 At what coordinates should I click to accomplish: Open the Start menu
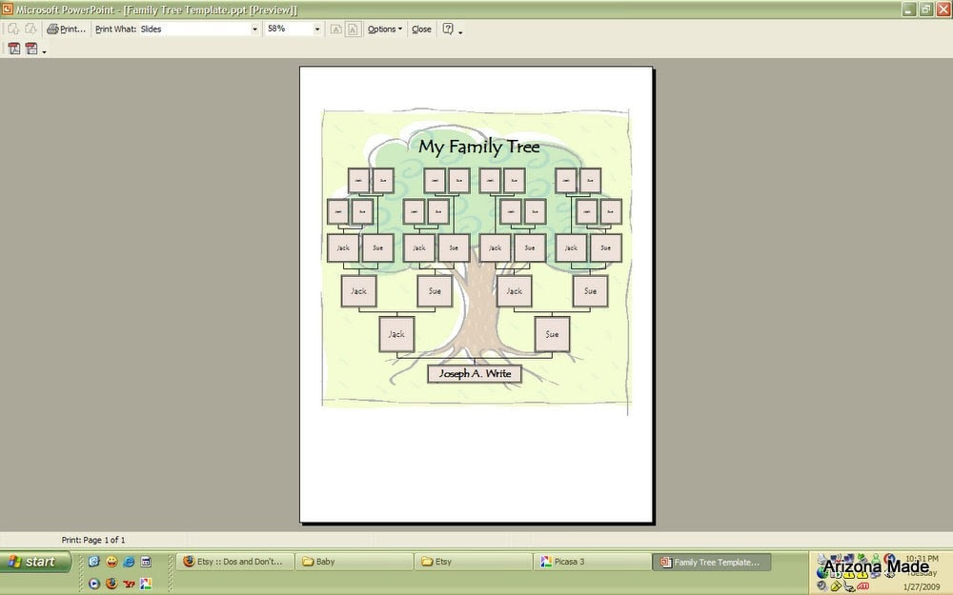coord(35,562)
